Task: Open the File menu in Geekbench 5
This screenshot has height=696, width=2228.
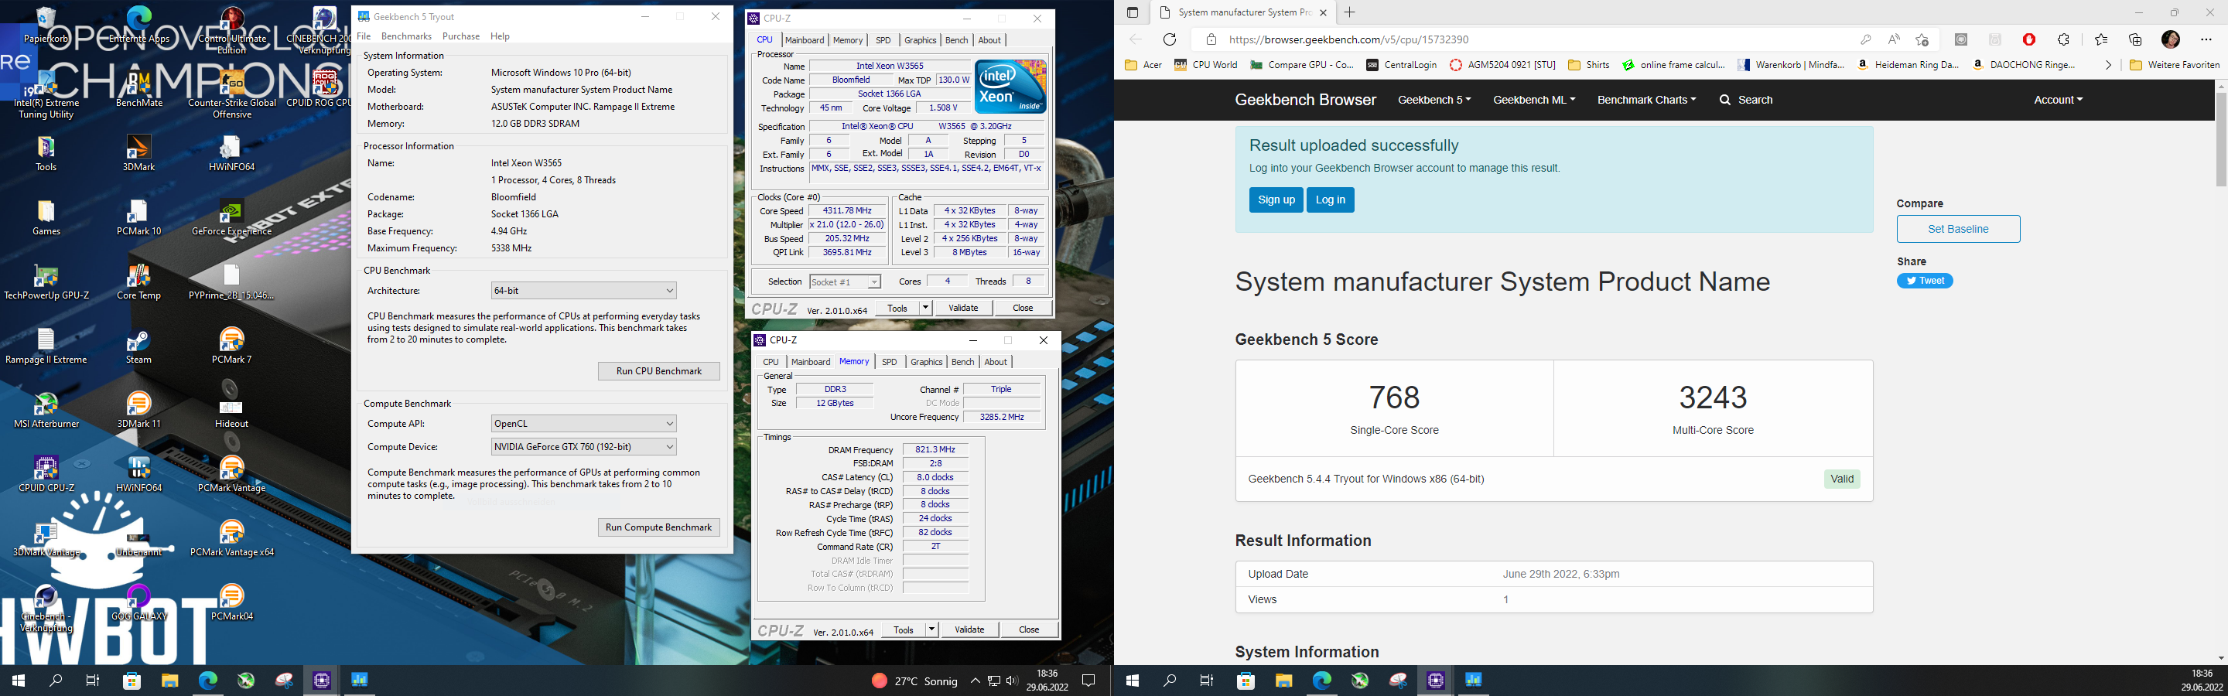Action: 364,36
